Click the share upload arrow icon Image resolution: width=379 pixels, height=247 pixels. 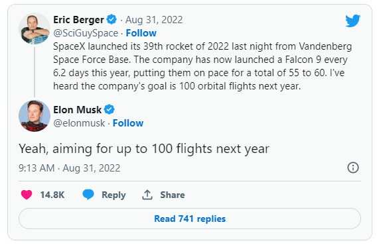[x=147, y=195]
